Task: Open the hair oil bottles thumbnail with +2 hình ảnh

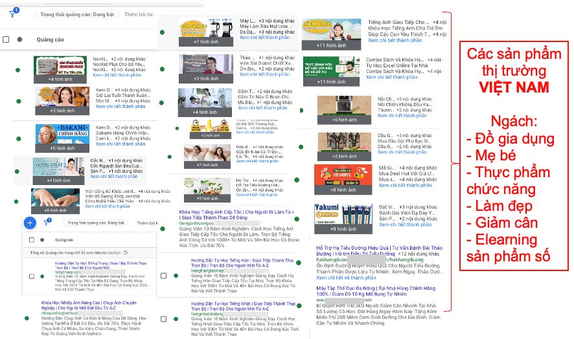Action: click(344, 147)
